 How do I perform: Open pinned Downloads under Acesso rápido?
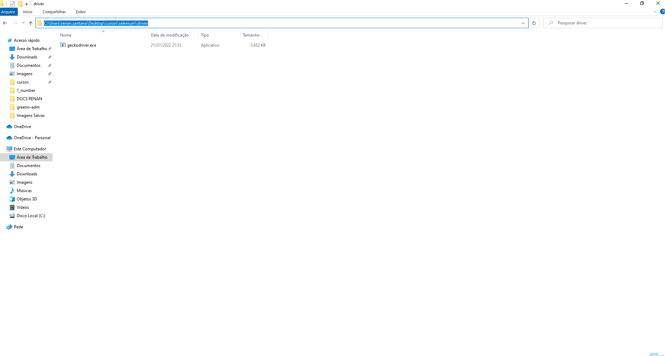(27, 57)
